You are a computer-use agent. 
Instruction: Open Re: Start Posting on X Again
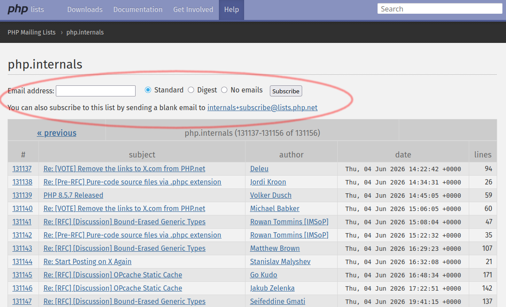pos(87,261)
